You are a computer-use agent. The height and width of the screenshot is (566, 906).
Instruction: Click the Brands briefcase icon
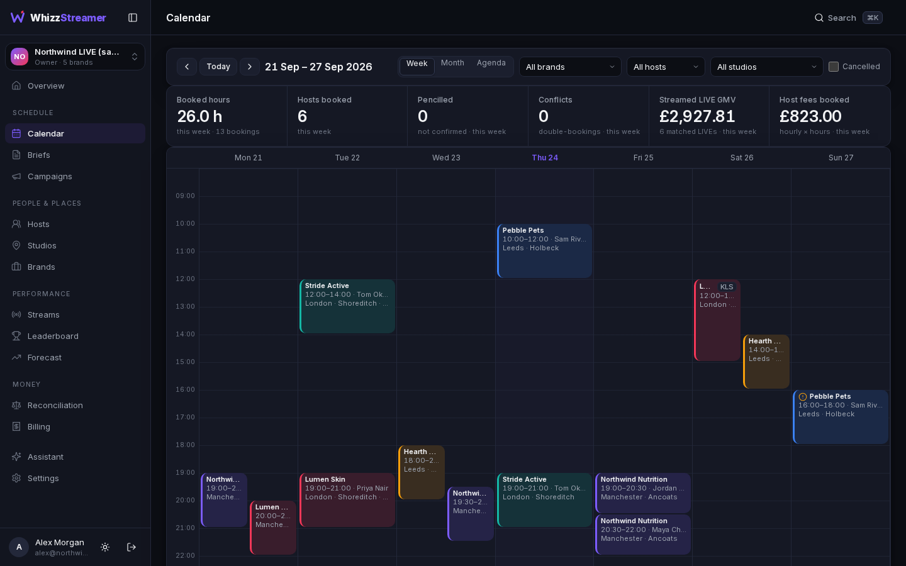point(16,267)
